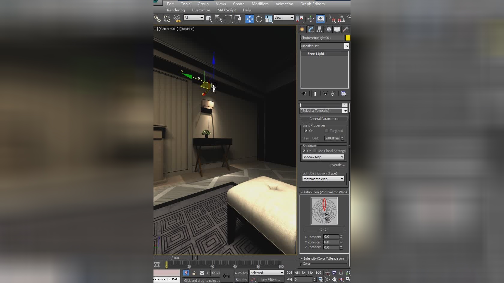The width and height of the screenshot is (504, 283).
Task: Enable Use Global Settings checkbox
Action: tap(314, 151)
